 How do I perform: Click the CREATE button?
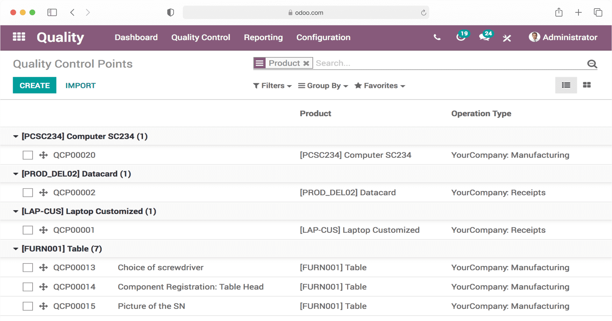34,85
